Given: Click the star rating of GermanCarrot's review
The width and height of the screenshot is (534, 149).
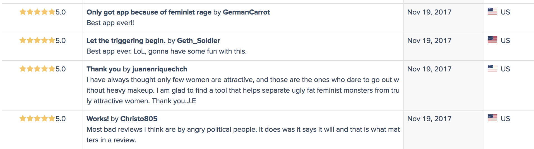Looking at the screenshot, I should tap(37, 12).
